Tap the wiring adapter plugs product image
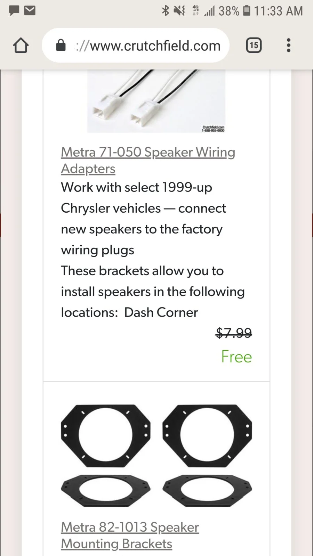The height and width of the screenshot is (556, 313). coord(156,101)
